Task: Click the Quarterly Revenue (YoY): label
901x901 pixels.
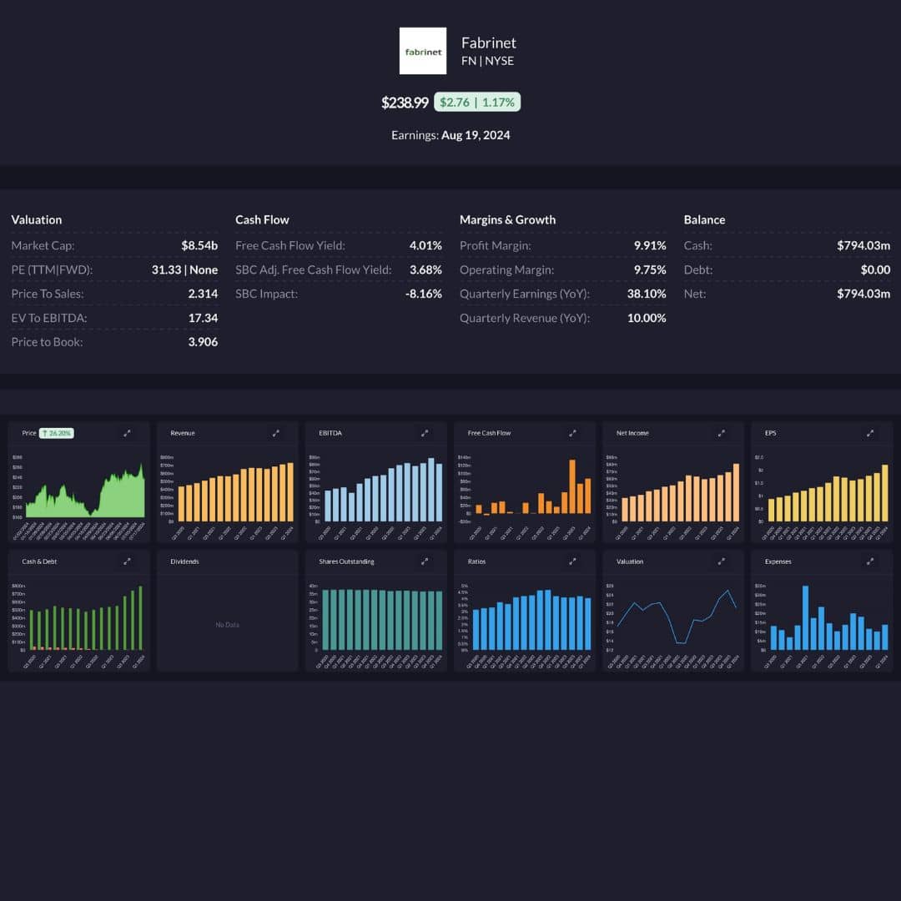Action: click(525, 319)
